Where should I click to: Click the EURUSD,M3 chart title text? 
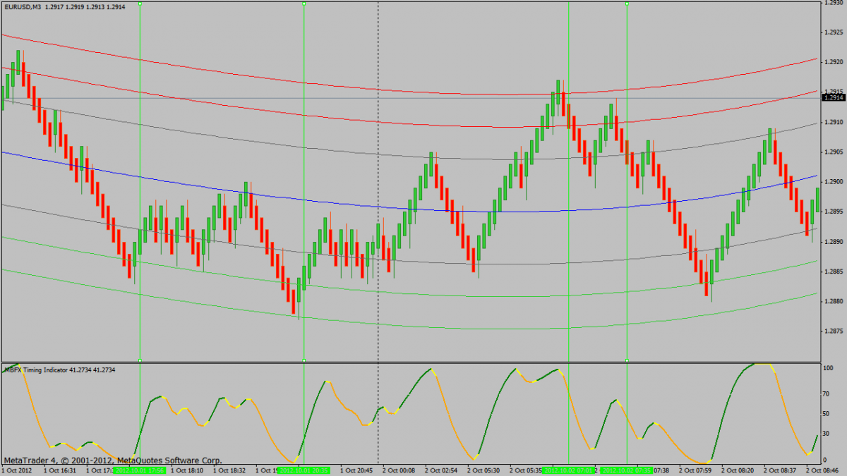coord(23,6)
